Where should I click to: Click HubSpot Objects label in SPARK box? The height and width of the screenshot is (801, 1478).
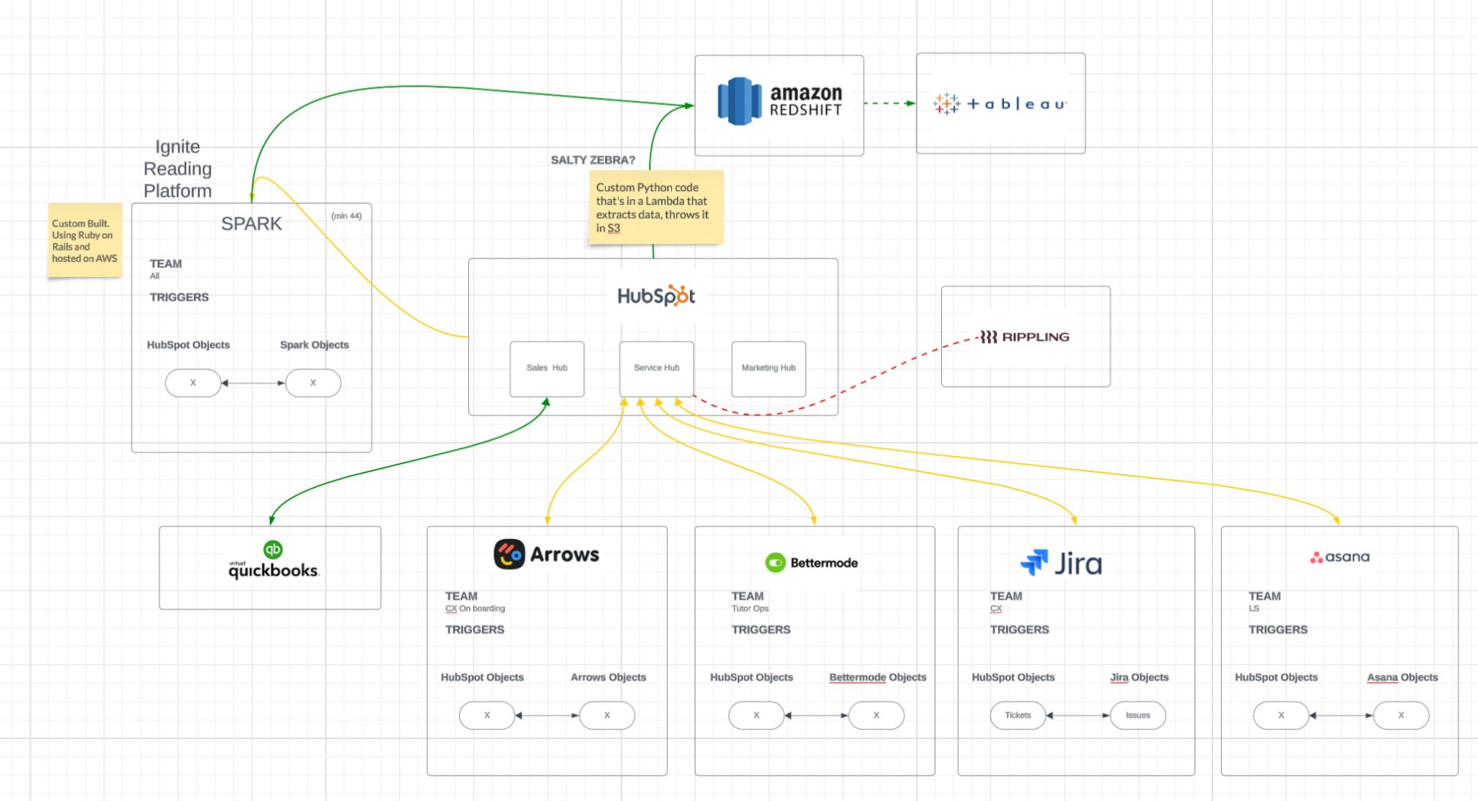tap(188, 345)
